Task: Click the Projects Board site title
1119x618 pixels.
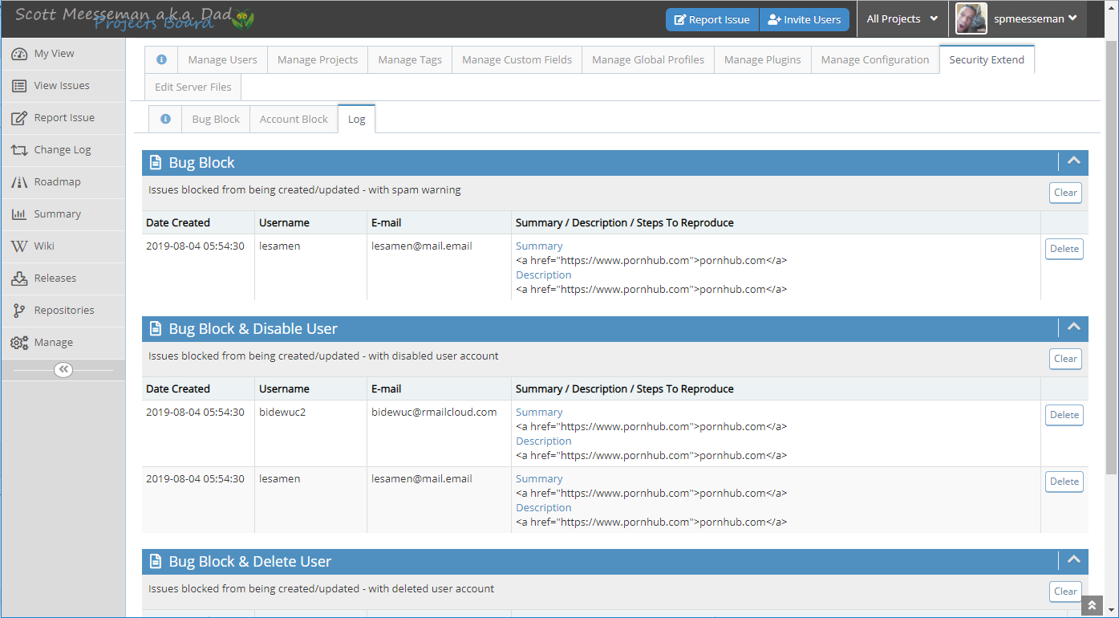Action: pyautogui.click(x=154, y=23)
